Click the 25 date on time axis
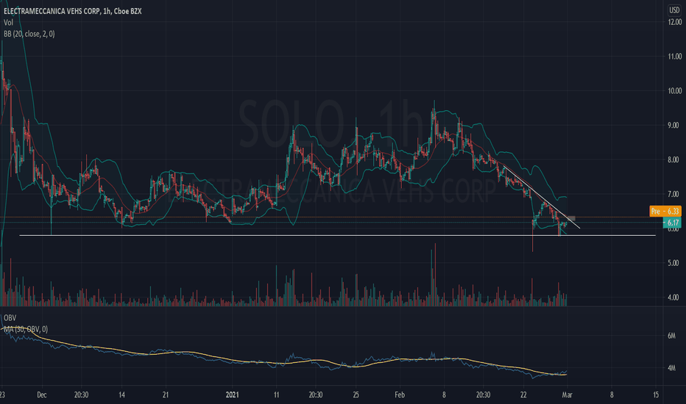 356,395
